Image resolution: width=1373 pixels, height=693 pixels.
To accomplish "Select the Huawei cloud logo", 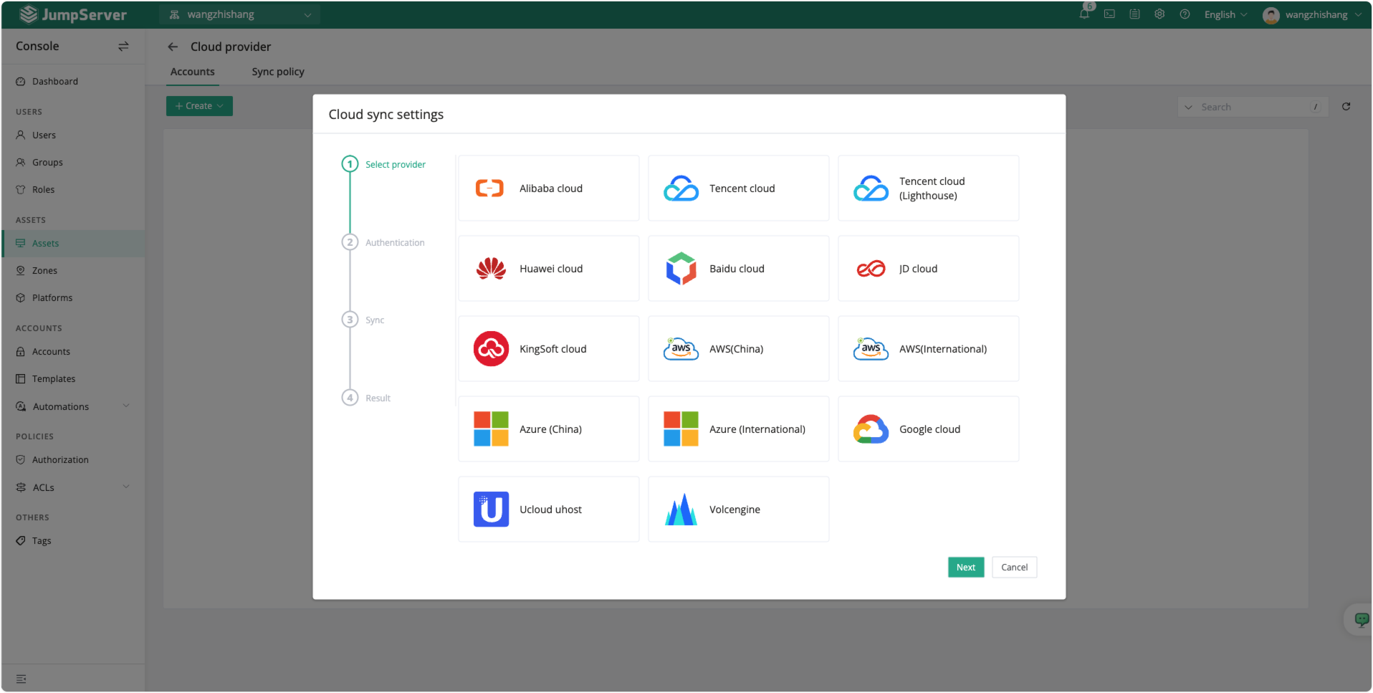I will tap(491, 269).
